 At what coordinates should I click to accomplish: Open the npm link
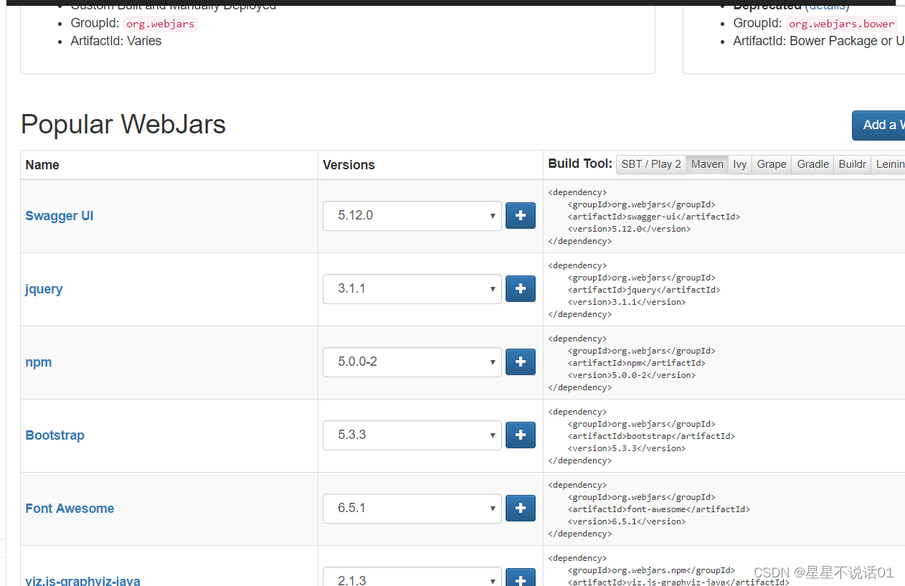39,362
